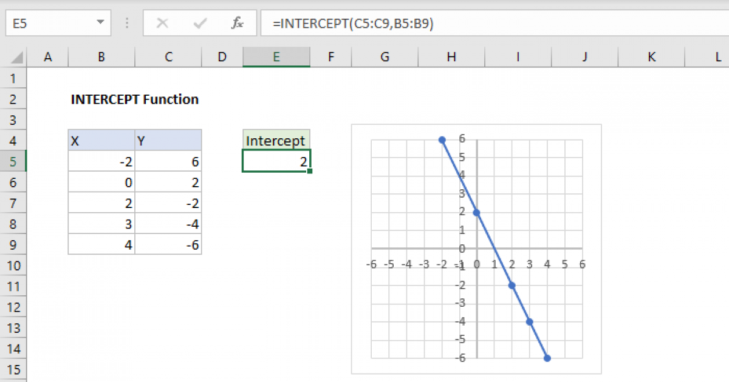This screenshot has height=382, width=729.
Task: Select column B header
Action: pyautogui.click(x=101, y=56)
